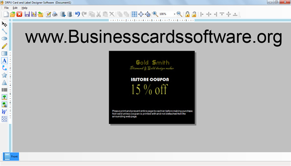Image resolution: width=291 pixels, height=166 pixels.
Task: Select the Pencil tool
Action: [4, 46]
